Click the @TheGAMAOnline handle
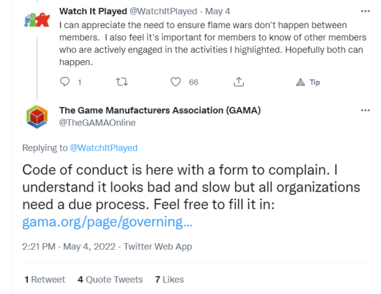381x294 pixels. click(x=97, y=123)
